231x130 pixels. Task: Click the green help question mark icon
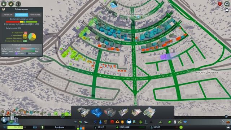pyautogui.click(x=62, y=116)
